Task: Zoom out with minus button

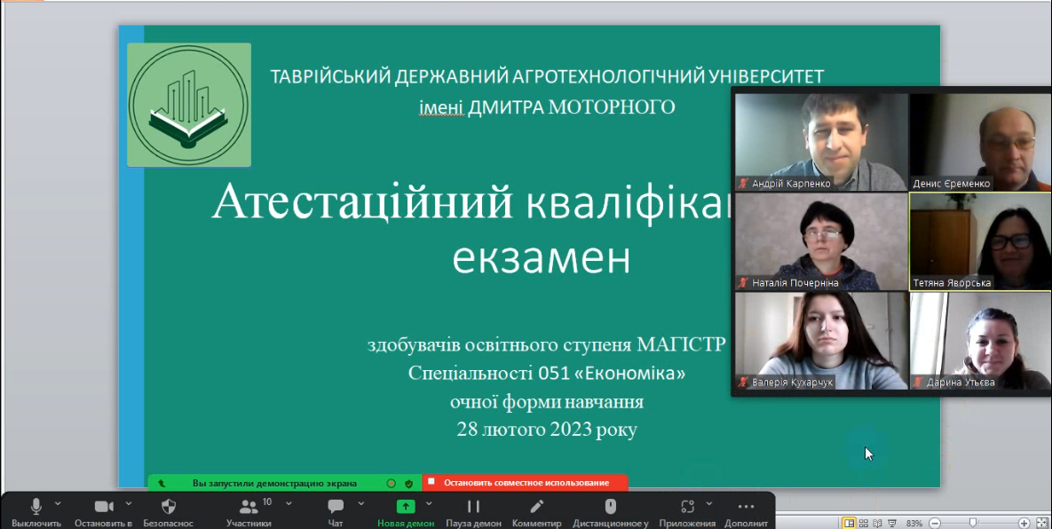Action: [935, 523]
